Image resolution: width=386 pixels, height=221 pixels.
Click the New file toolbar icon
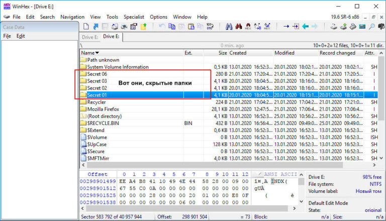pos(86,26)
